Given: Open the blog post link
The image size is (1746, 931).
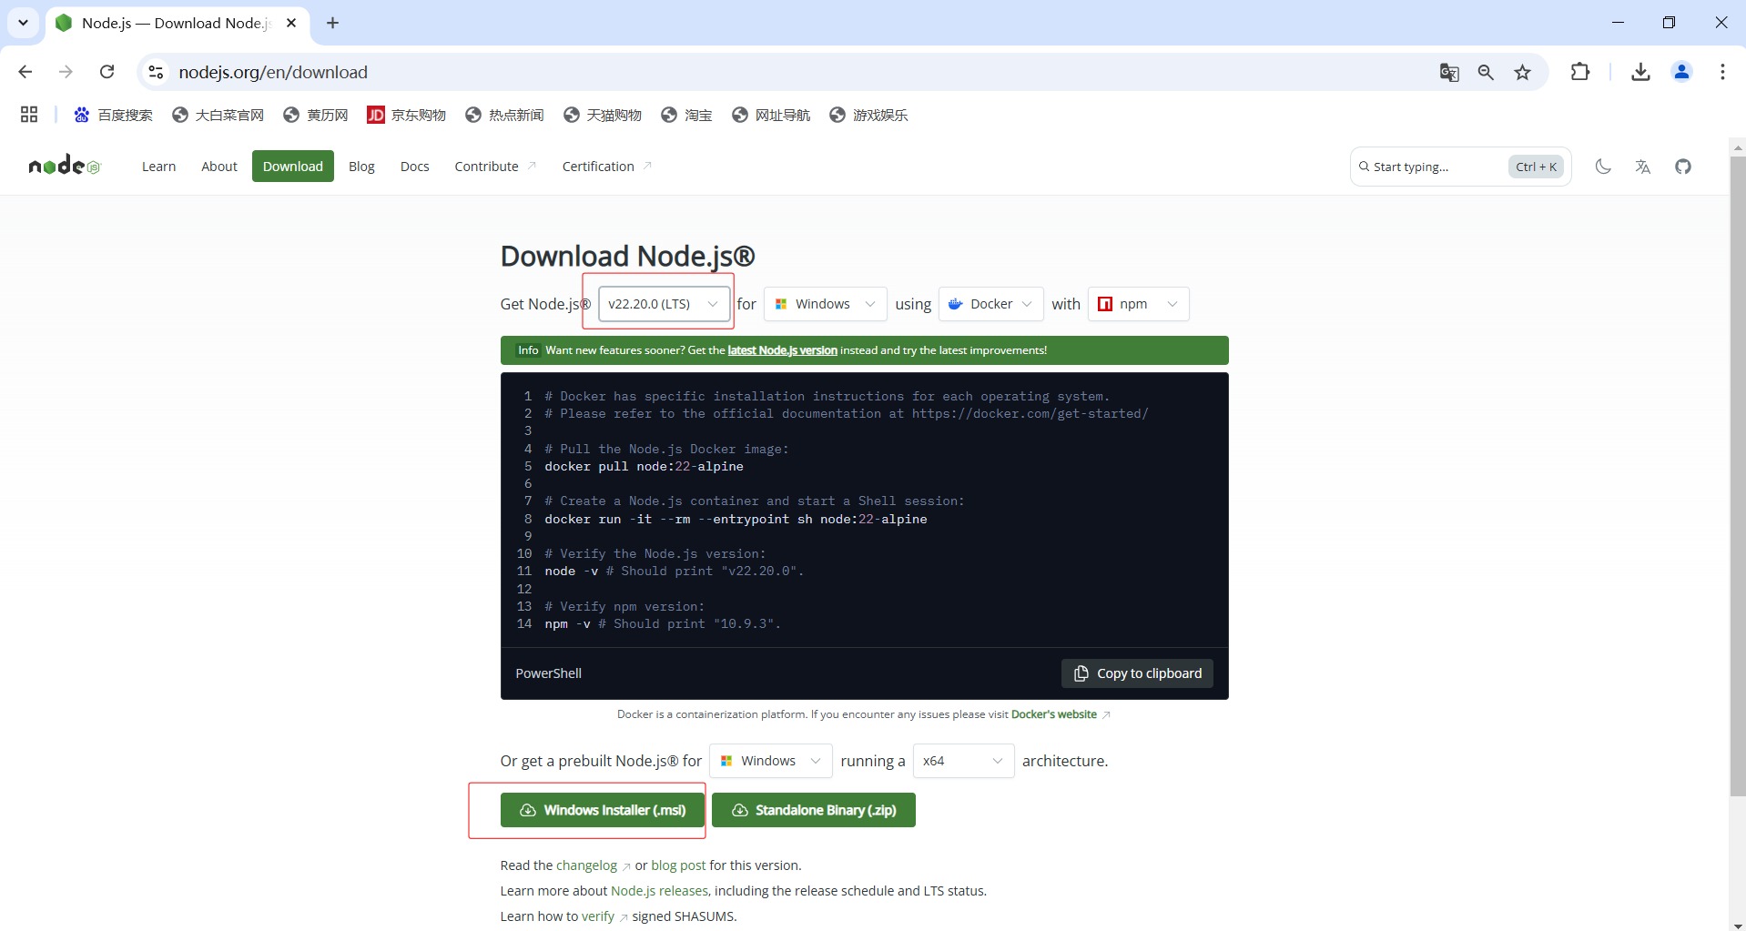Looking at the screenshot, I should tap(678, 865).
